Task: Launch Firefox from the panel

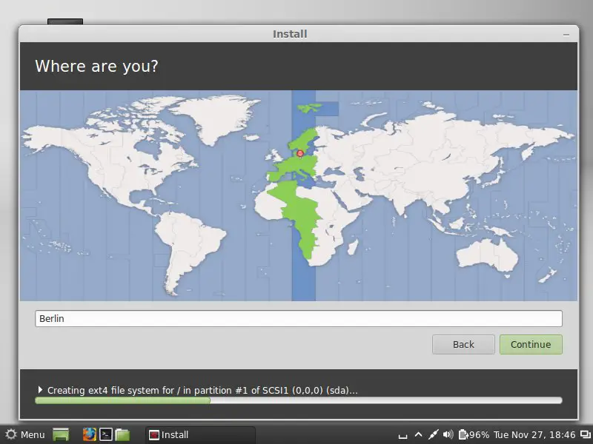Action: coord(90,434)
